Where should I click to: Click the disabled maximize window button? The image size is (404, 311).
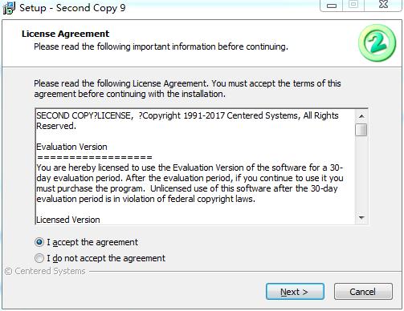point(353,5)
